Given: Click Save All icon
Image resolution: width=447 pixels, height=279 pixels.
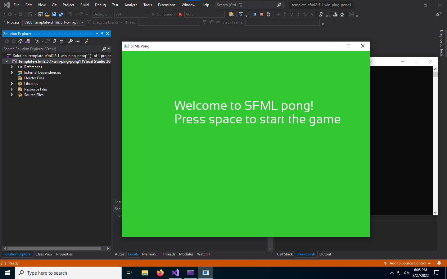Looking at the screenshot, I should pyautogui.click(x=61, y=14).
